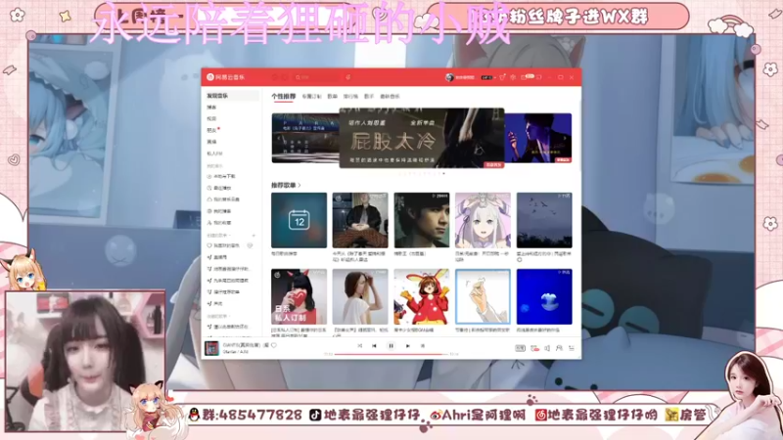Viewport: 783px width, 440px height.
Task: Open the blue jellyfish playlist cover
Action: (544, 297)
